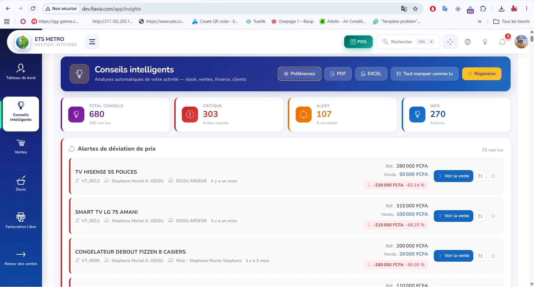The image size is (534, 287).
Task: Mark SMART TV LG alert as read
Action: click(481, 216)
